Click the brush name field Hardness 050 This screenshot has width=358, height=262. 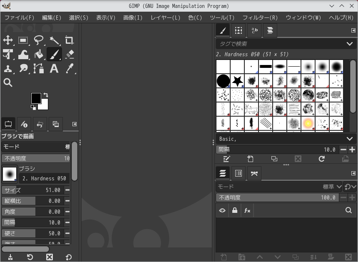pos(44,178)
